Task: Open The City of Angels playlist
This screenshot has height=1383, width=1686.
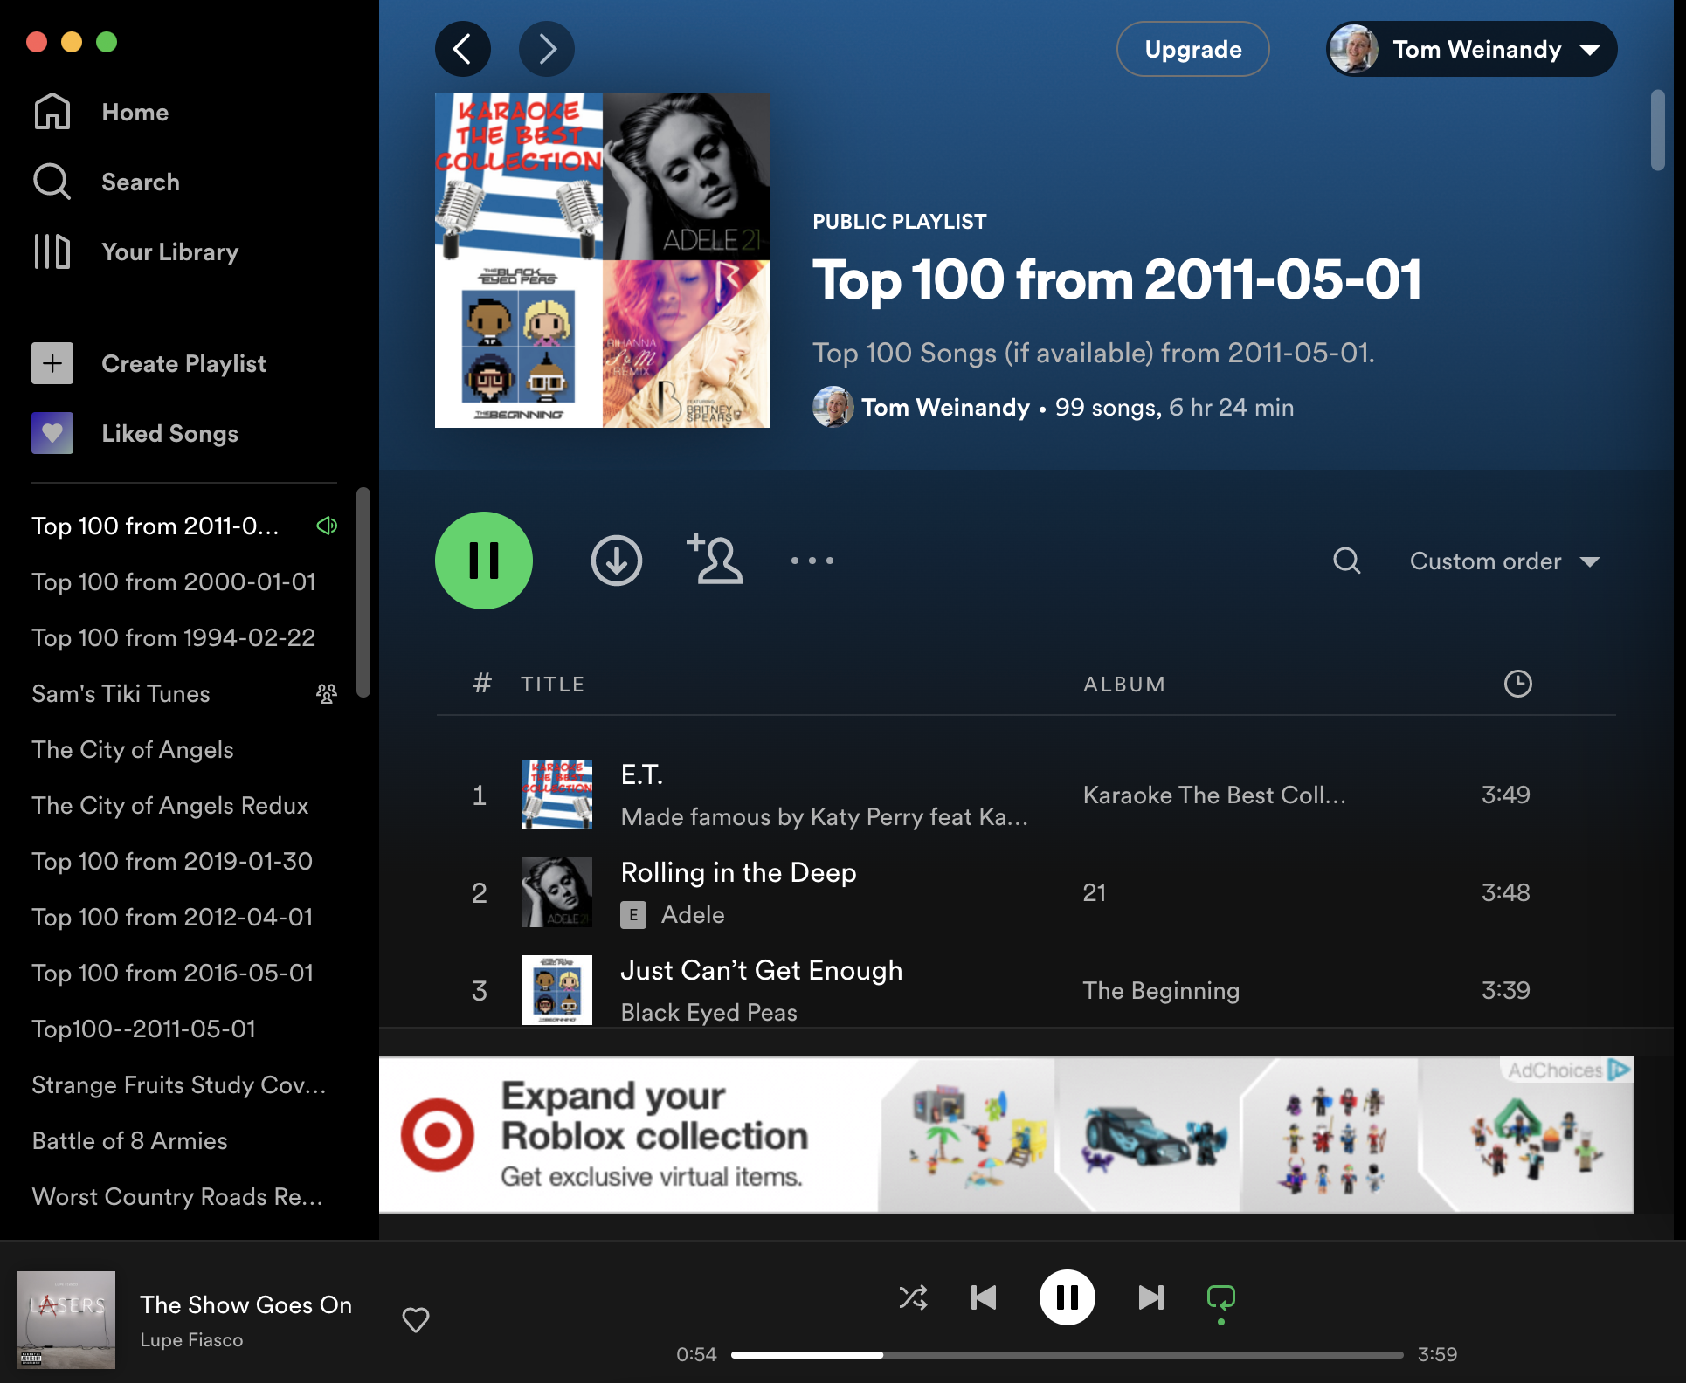Action: pyautogui.click(x=133, y=749)
